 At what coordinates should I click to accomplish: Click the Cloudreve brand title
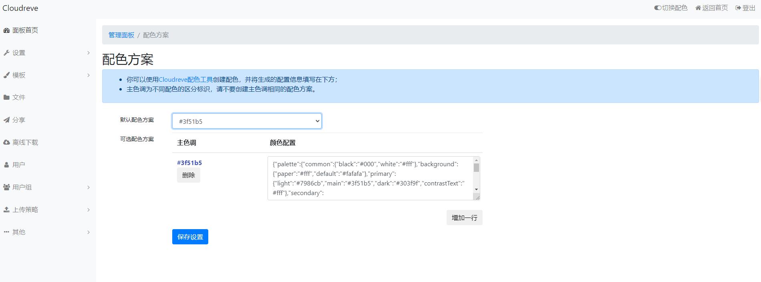point(20,8)
